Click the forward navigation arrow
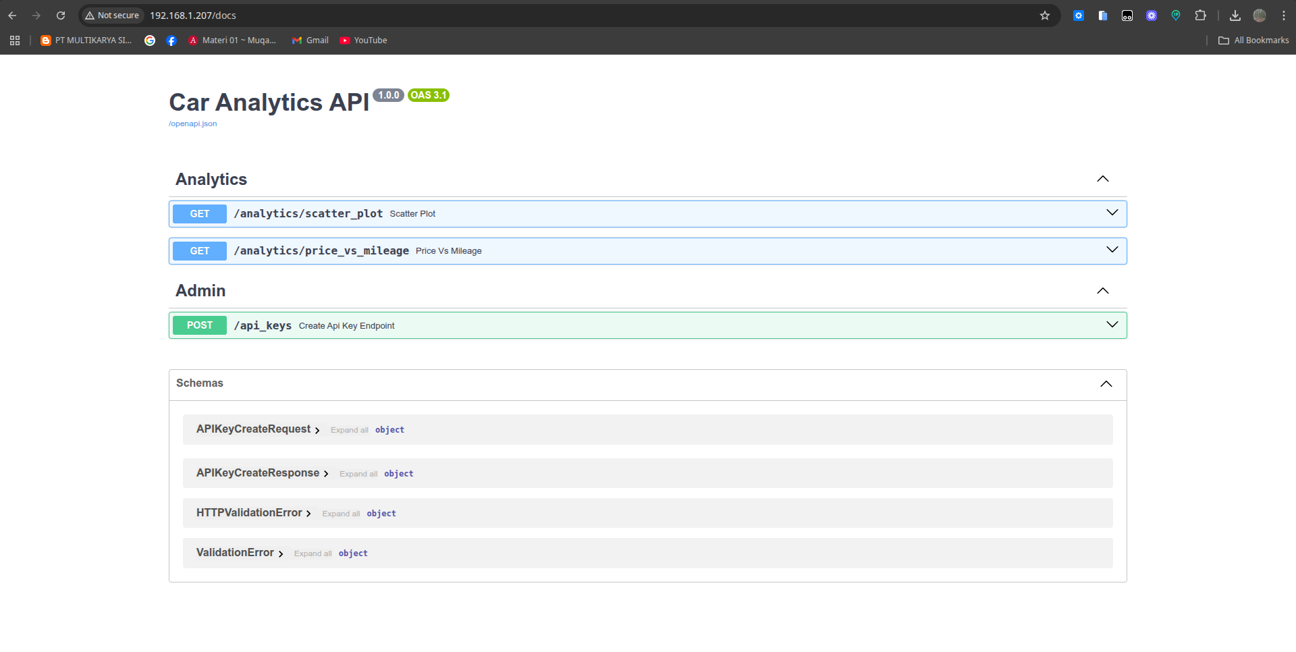Viewport: 1296px width, 652px height. coord(36,16)
